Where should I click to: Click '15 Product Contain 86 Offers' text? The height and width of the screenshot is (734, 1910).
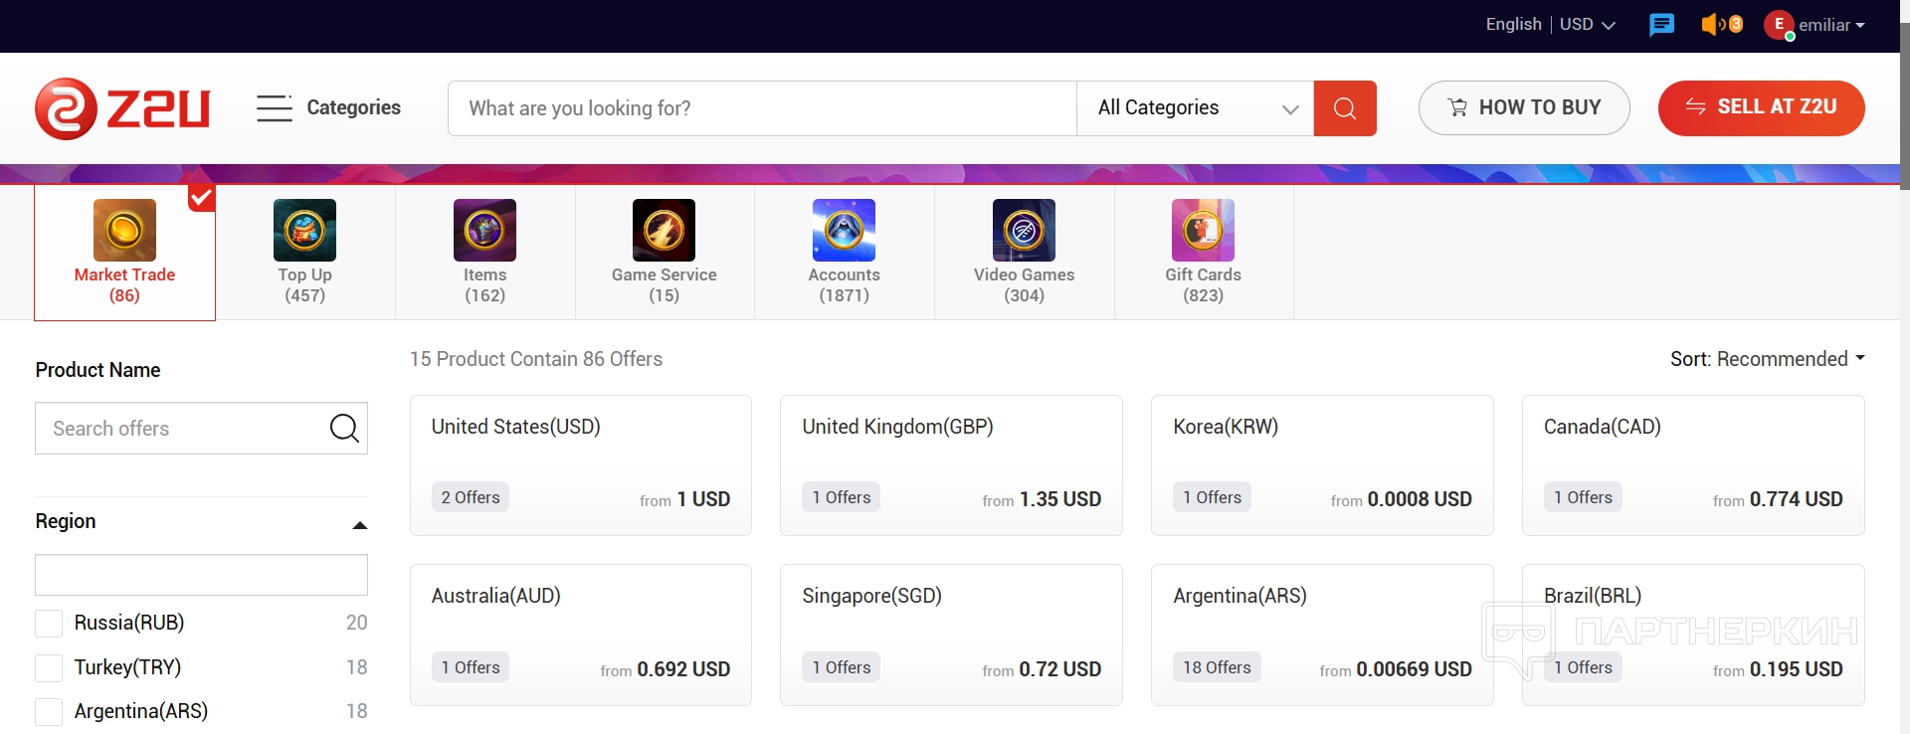pos(536,359)
